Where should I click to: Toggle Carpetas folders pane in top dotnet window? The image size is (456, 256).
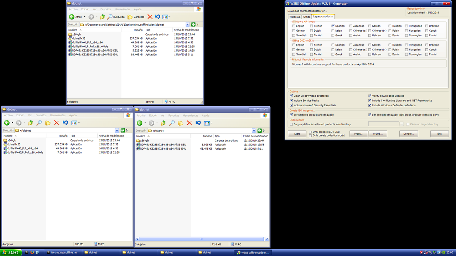click(136, 17)
